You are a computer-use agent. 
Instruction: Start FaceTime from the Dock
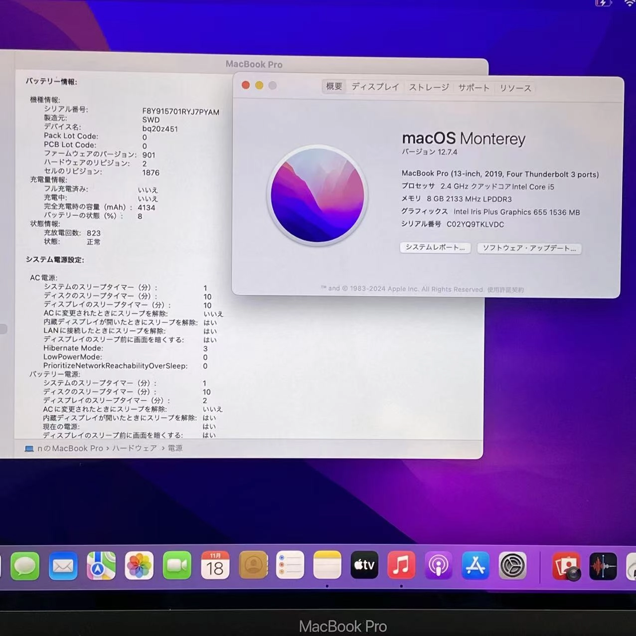(177, 566)
